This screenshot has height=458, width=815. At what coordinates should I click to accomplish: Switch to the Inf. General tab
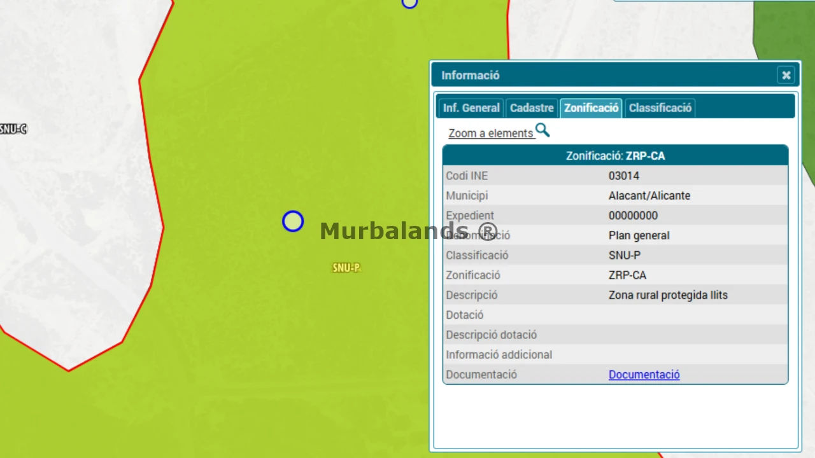pyautogui.click(x=471, y=108)
